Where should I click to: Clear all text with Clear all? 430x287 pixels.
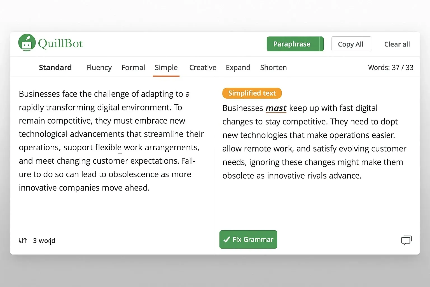click(x=397, y=44)
